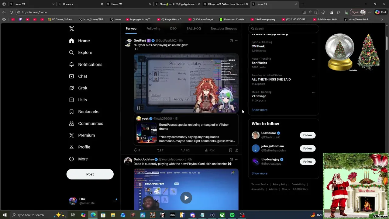Follow john gutterham

308,148
